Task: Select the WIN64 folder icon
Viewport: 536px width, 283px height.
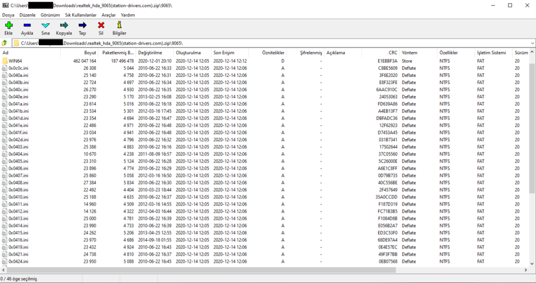Action: [x=4, y=61]
